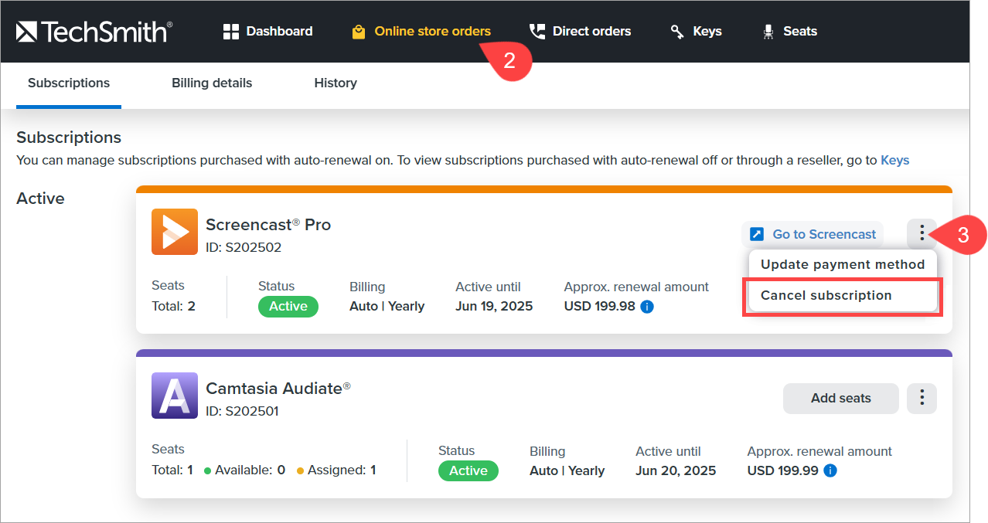Screen dimensions: 988x523
Task: Click the Camtasia Audiate product icon
Action: (x=175, y=396)
